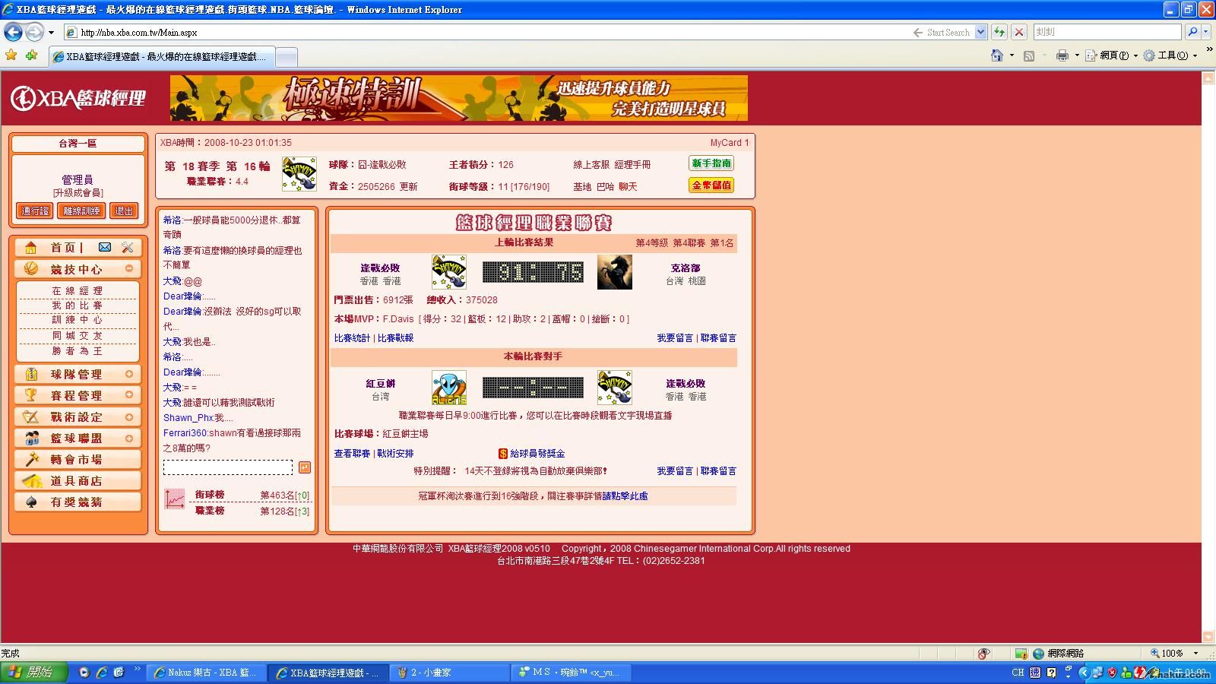Click the chat message input field
The height and width of the screenshot is (684, 1216).
point(228,467)
